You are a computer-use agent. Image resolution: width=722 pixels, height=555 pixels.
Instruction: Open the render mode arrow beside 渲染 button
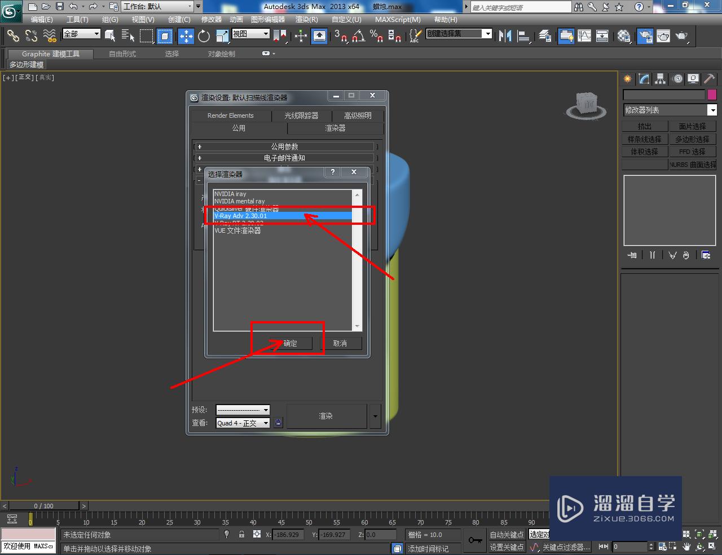[x=376, y=416]
